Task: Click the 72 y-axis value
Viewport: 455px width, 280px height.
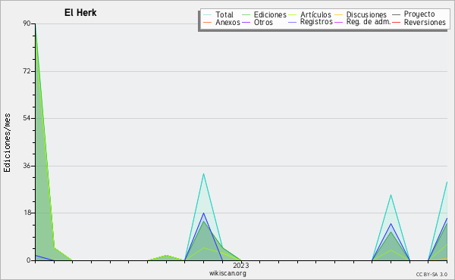Action: [x=27, y=71]
